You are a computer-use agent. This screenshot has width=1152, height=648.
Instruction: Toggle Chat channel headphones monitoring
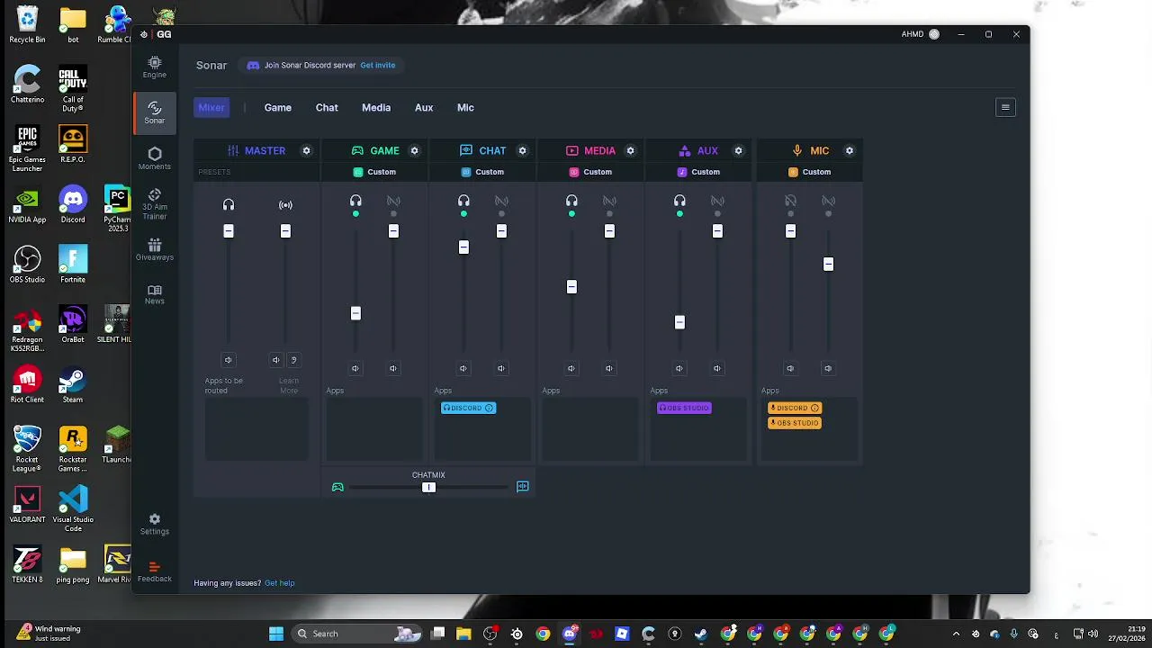click(463, 202)
